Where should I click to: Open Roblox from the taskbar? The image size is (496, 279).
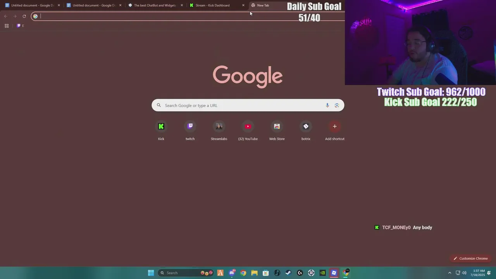(x=334, y=273)
